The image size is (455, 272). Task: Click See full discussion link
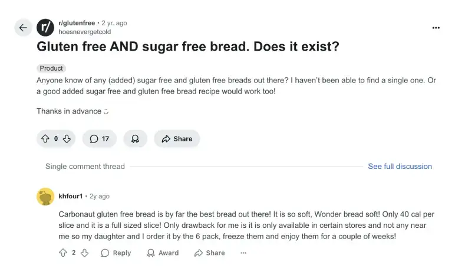(x=400, y=167)
